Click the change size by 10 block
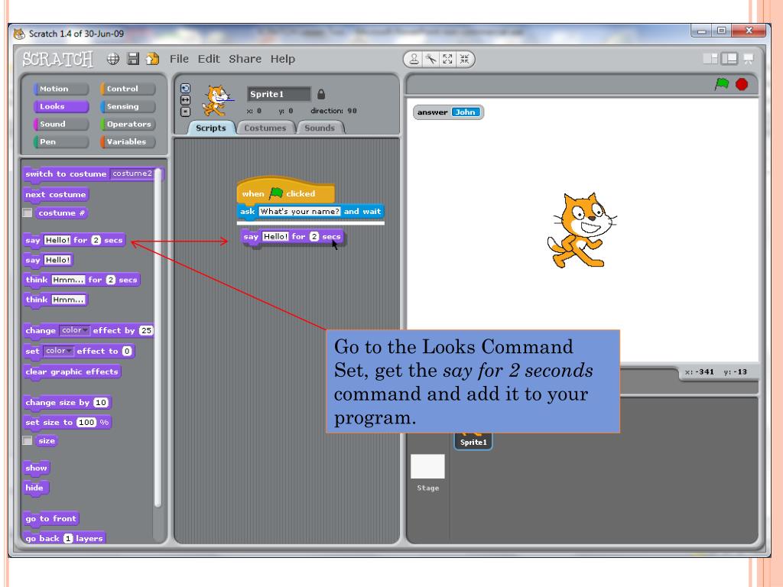The height and width of the screenshot is (587, 783). tap(67, 403)
